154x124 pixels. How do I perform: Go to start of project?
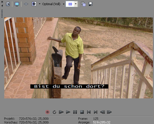[89, 112]
